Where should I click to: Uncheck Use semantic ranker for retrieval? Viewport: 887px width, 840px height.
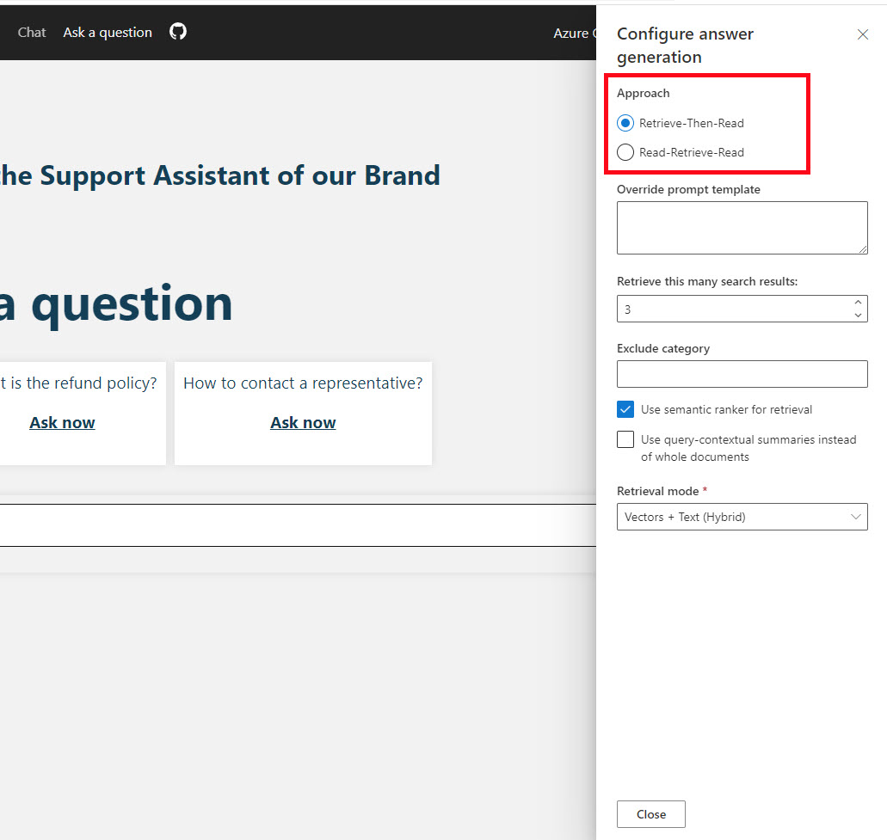tap(625, 409)
